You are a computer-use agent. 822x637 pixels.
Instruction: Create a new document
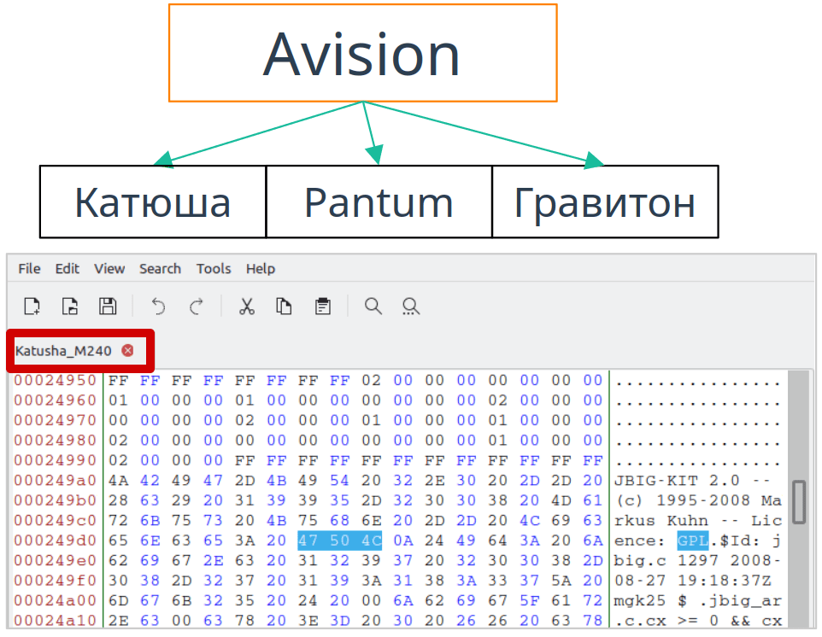(32, 306)
